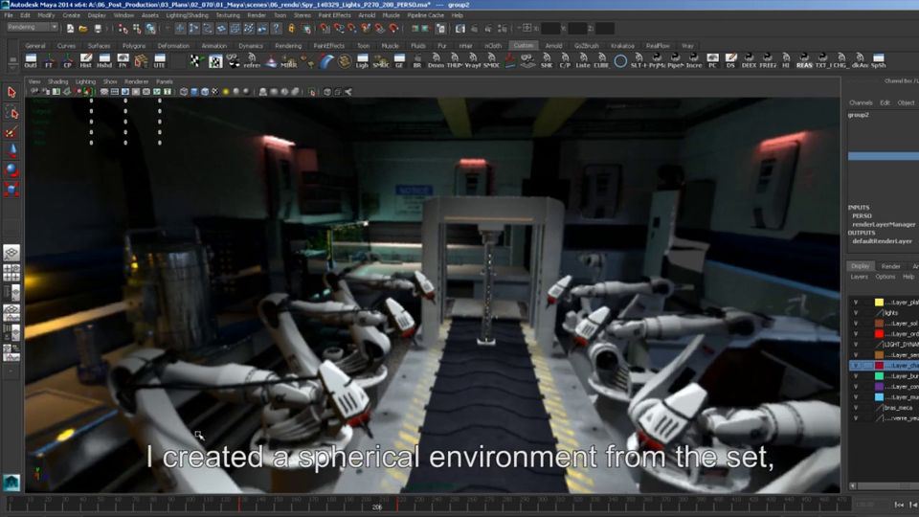The image size is (919, 517).
Task: Click the FREEZ shelf script icon
Action: click(768, 61)
